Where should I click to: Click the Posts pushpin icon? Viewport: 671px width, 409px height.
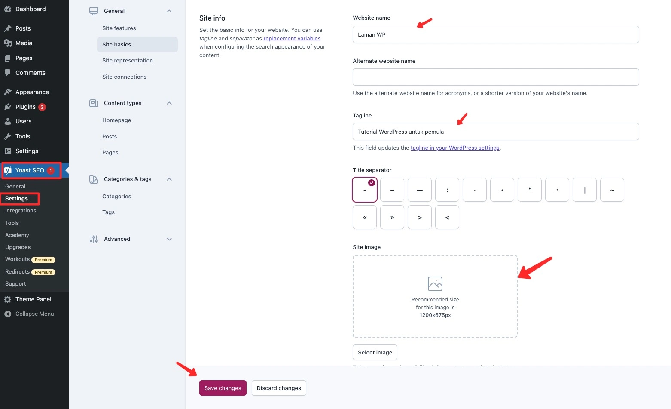point(8,28)
